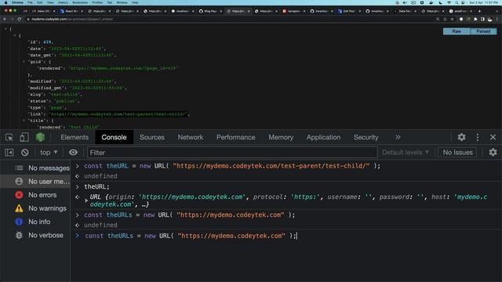
Task: Open a new browser tab with plus
Action: 479,11
